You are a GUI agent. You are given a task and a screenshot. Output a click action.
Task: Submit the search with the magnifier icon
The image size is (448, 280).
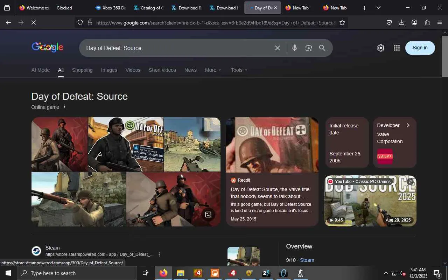[x=322, y=48]
